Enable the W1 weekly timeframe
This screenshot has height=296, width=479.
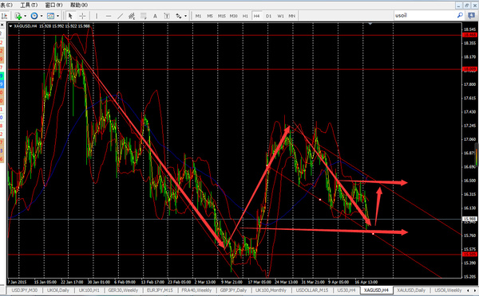[x=280, y=16]
